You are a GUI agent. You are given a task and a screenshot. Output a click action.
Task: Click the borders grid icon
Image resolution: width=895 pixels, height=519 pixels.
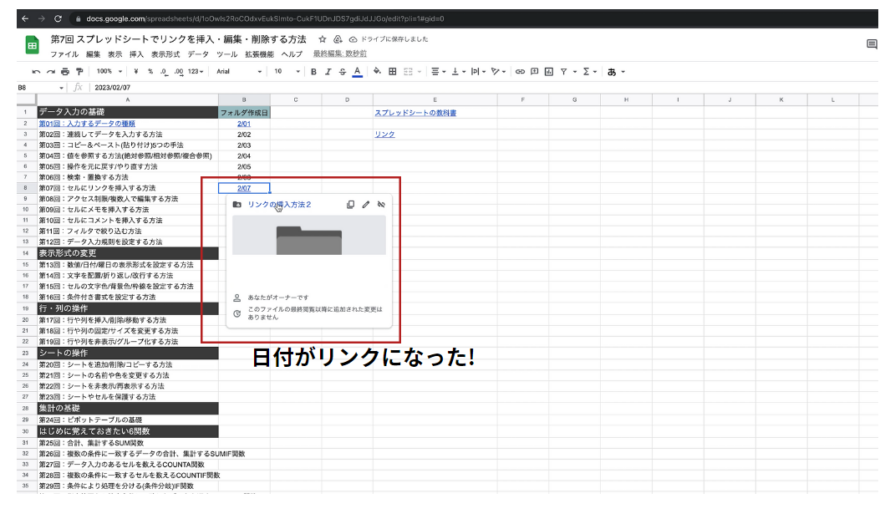tap(393, 72)
